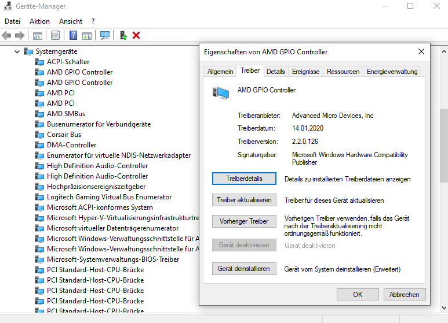
Task: Select Busenumerator für Verbundgeräte entry
Action: (x=99, y=124)
